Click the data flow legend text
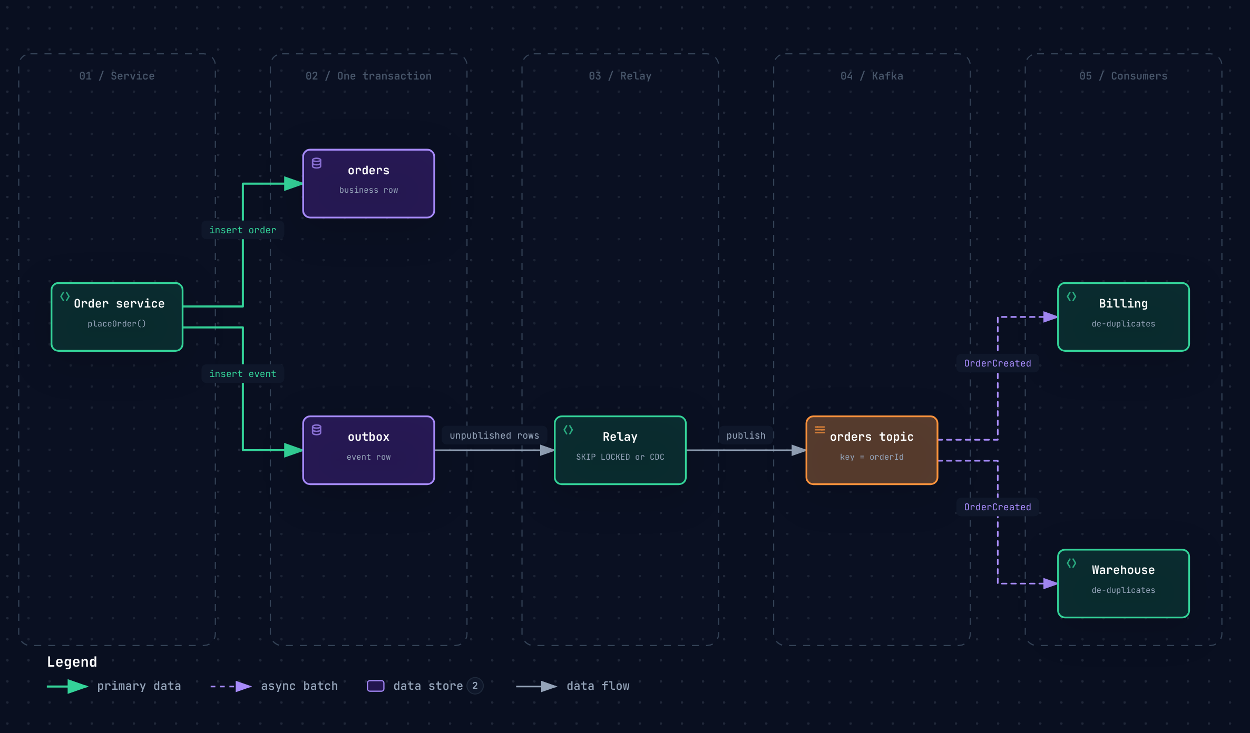This screenshot has height=733, width=1250. pos(598,686)
